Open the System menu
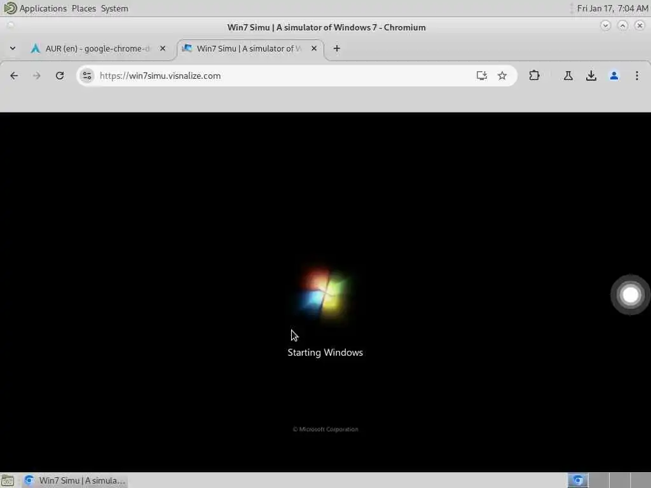The image size is (651, 488). pyautogui.click(x=114, y=8)
